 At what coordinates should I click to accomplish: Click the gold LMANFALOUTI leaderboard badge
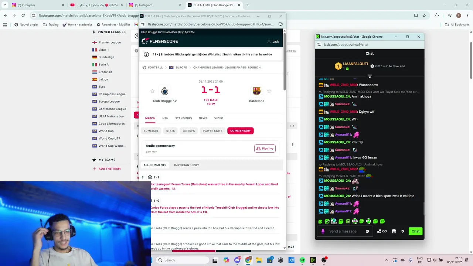338,66
